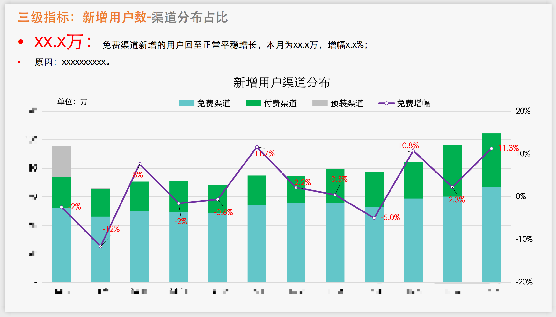Select the line marker labeled 11.3%
The width and height of the screenshot is (556, 317).
point(492,149)
